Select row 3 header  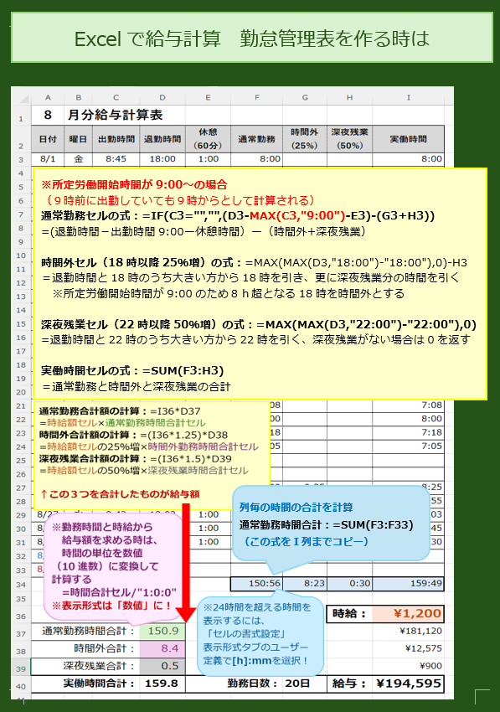[x=21, y=159]
